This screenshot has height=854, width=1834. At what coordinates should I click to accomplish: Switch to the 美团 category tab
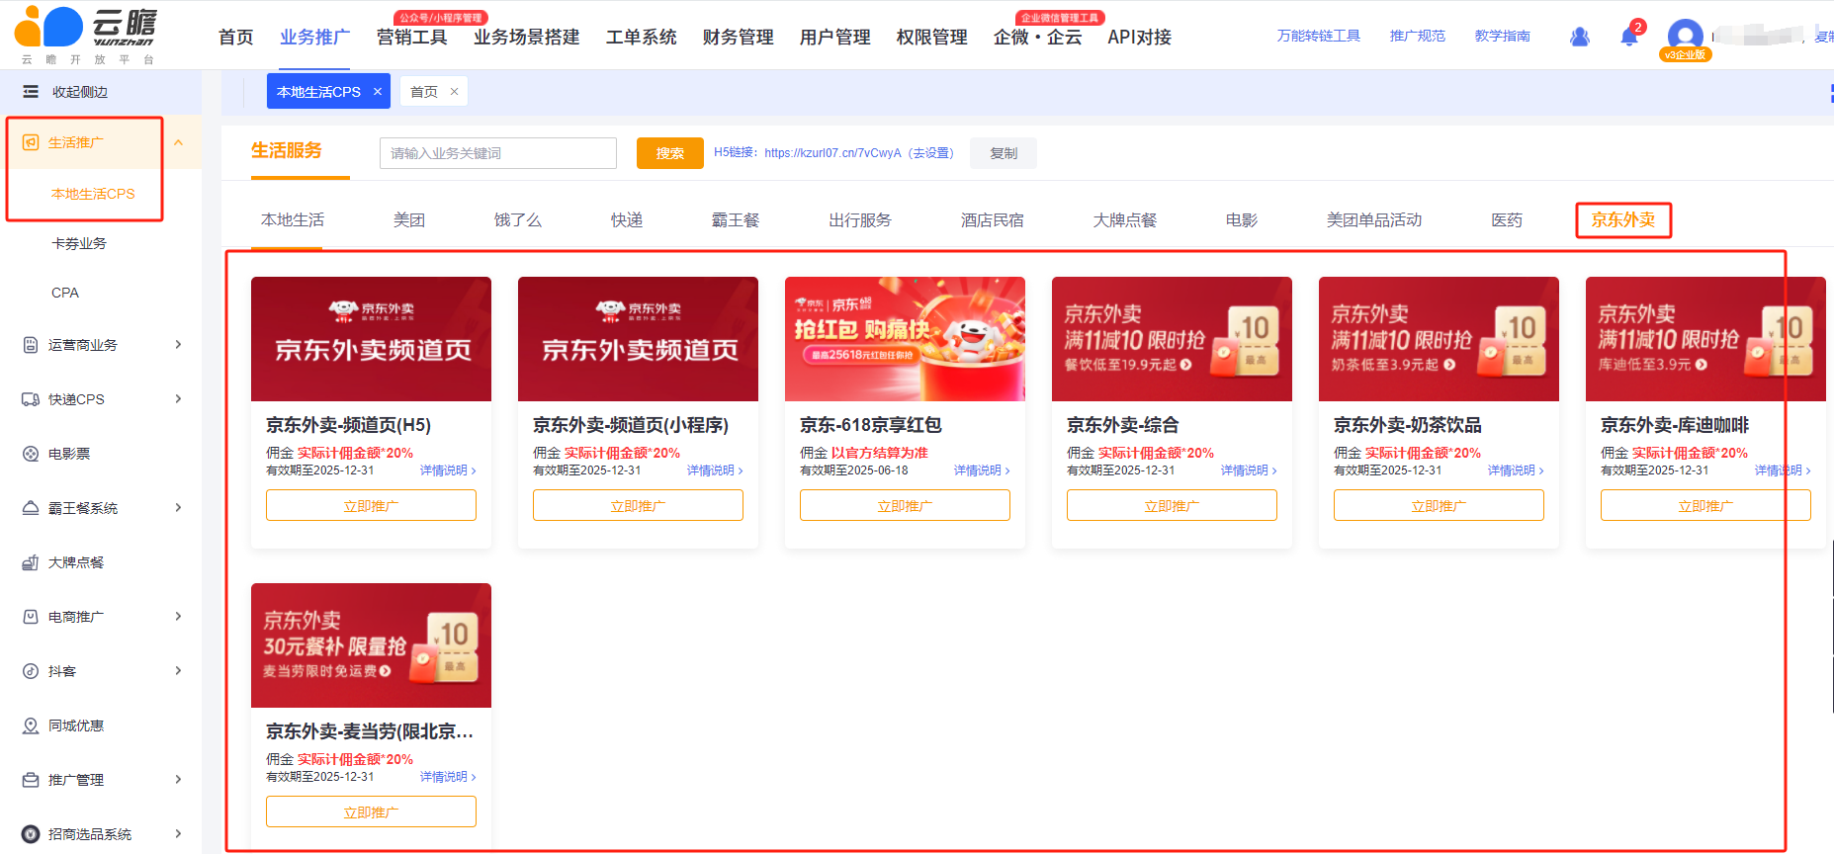point(409,220)
